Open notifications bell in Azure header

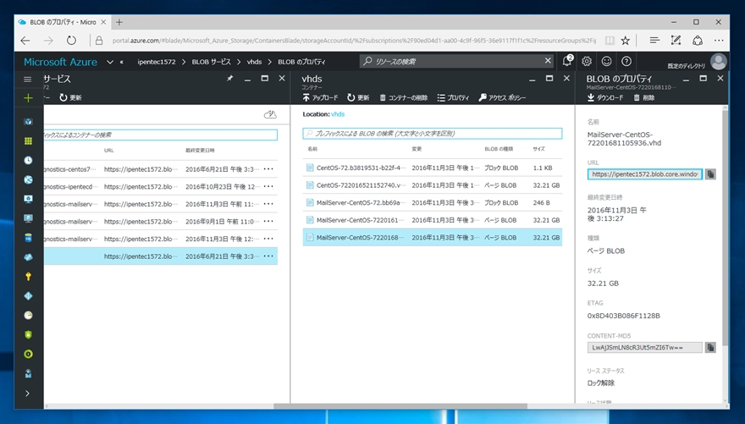[x=567, y=61]
